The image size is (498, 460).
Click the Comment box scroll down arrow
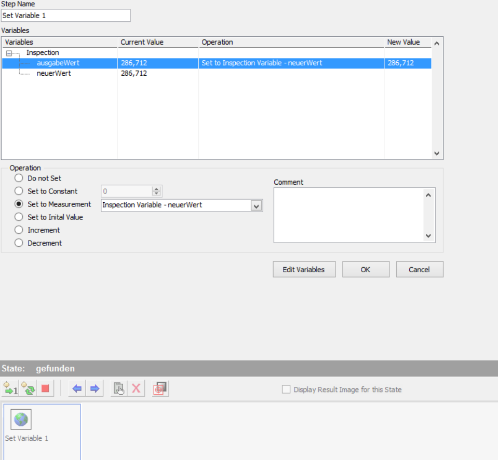tap(428, 236)
